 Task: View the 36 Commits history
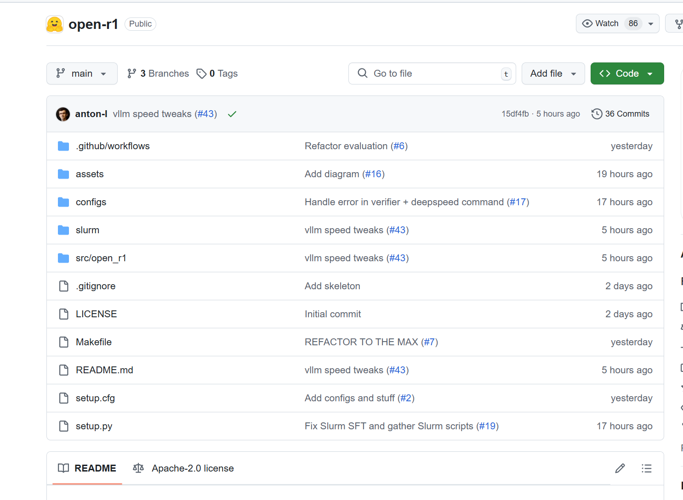(620, 114)
